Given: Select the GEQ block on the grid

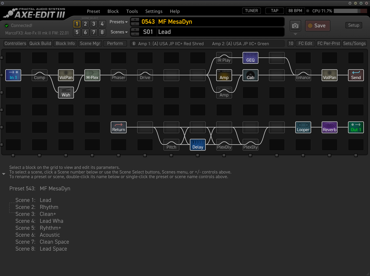Looking at the screenshot, I should [x=250, y=58].
